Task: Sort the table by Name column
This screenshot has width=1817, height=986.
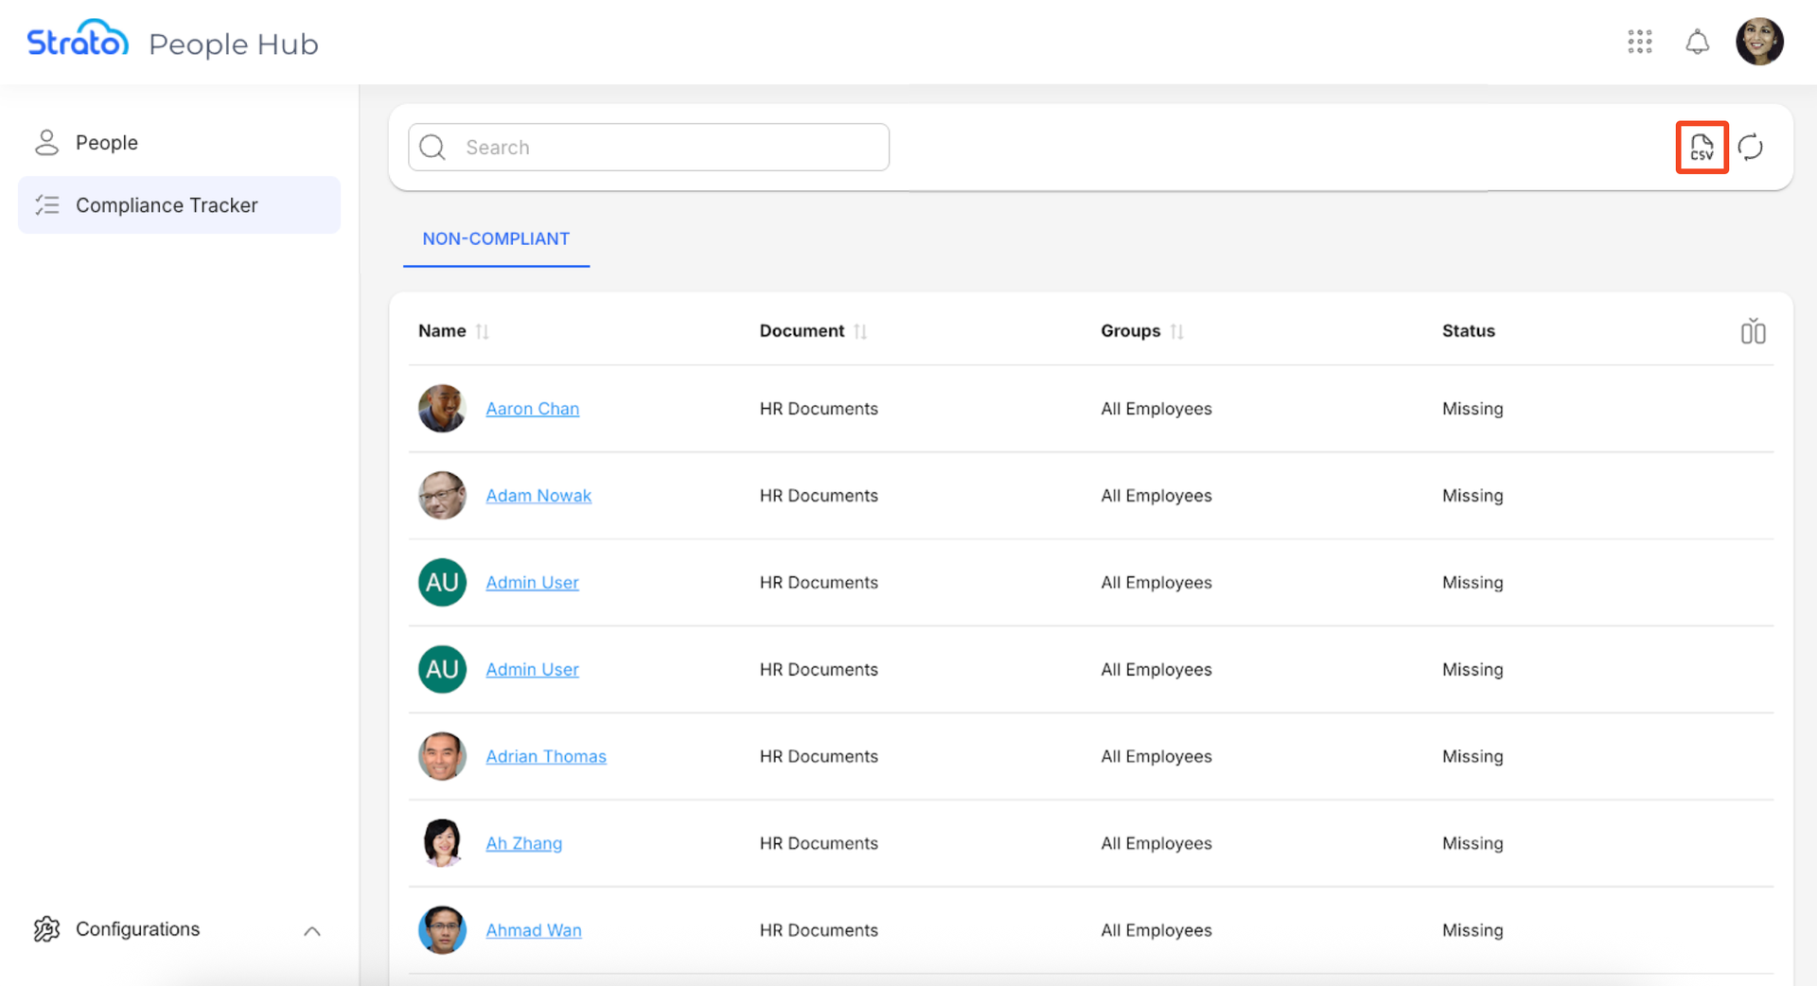Action: (x=482, y=331)
